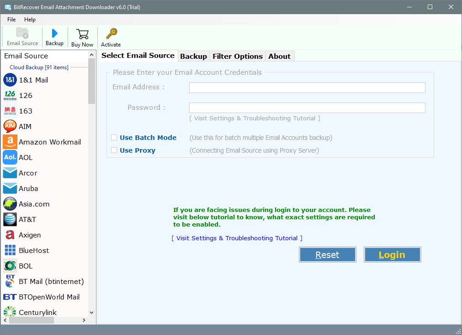Click the 'BTOpenWorld Mail' list label
This screenshot has height=335, width=462.
49,297
